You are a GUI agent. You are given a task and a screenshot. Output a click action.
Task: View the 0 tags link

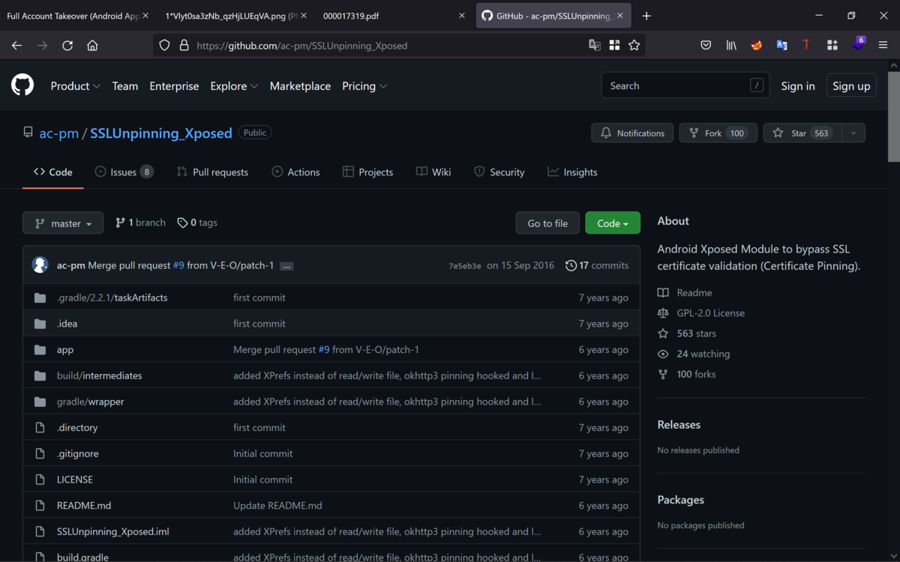coord(197,223)
